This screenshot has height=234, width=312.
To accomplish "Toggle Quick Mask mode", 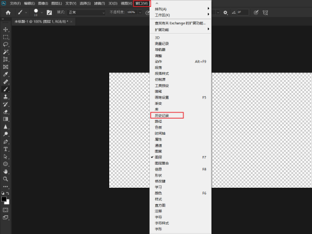I will click(6, 210).
